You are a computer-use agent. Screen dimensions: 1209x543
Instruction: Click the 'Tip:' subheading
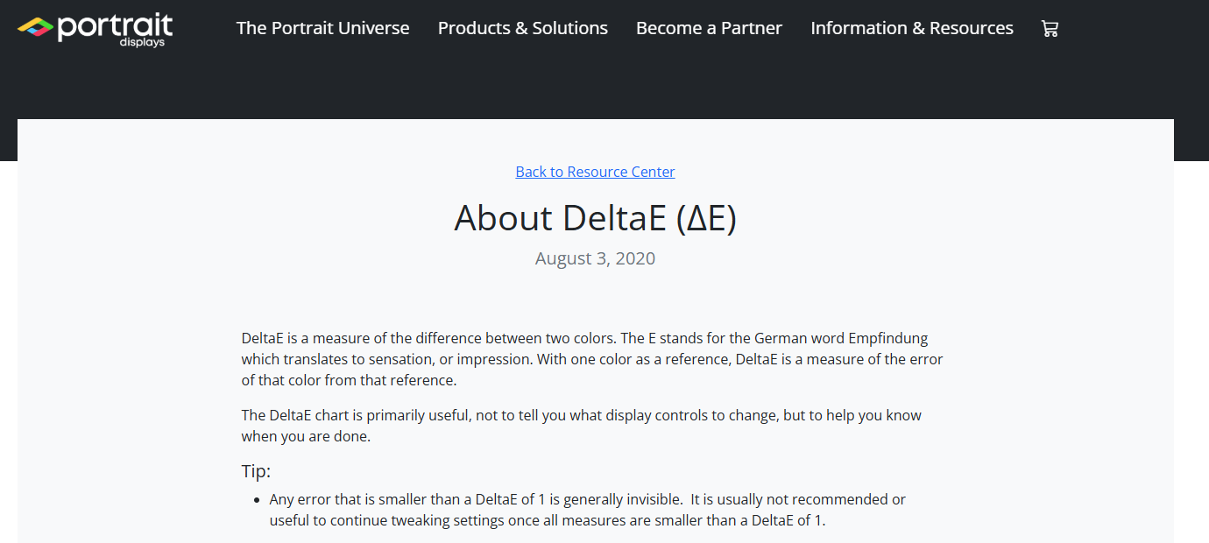pyautogui.click(x=256, y=471)
